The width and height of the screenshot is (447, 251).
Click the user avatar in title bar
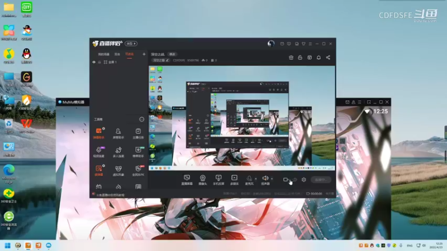coord(271,44)
